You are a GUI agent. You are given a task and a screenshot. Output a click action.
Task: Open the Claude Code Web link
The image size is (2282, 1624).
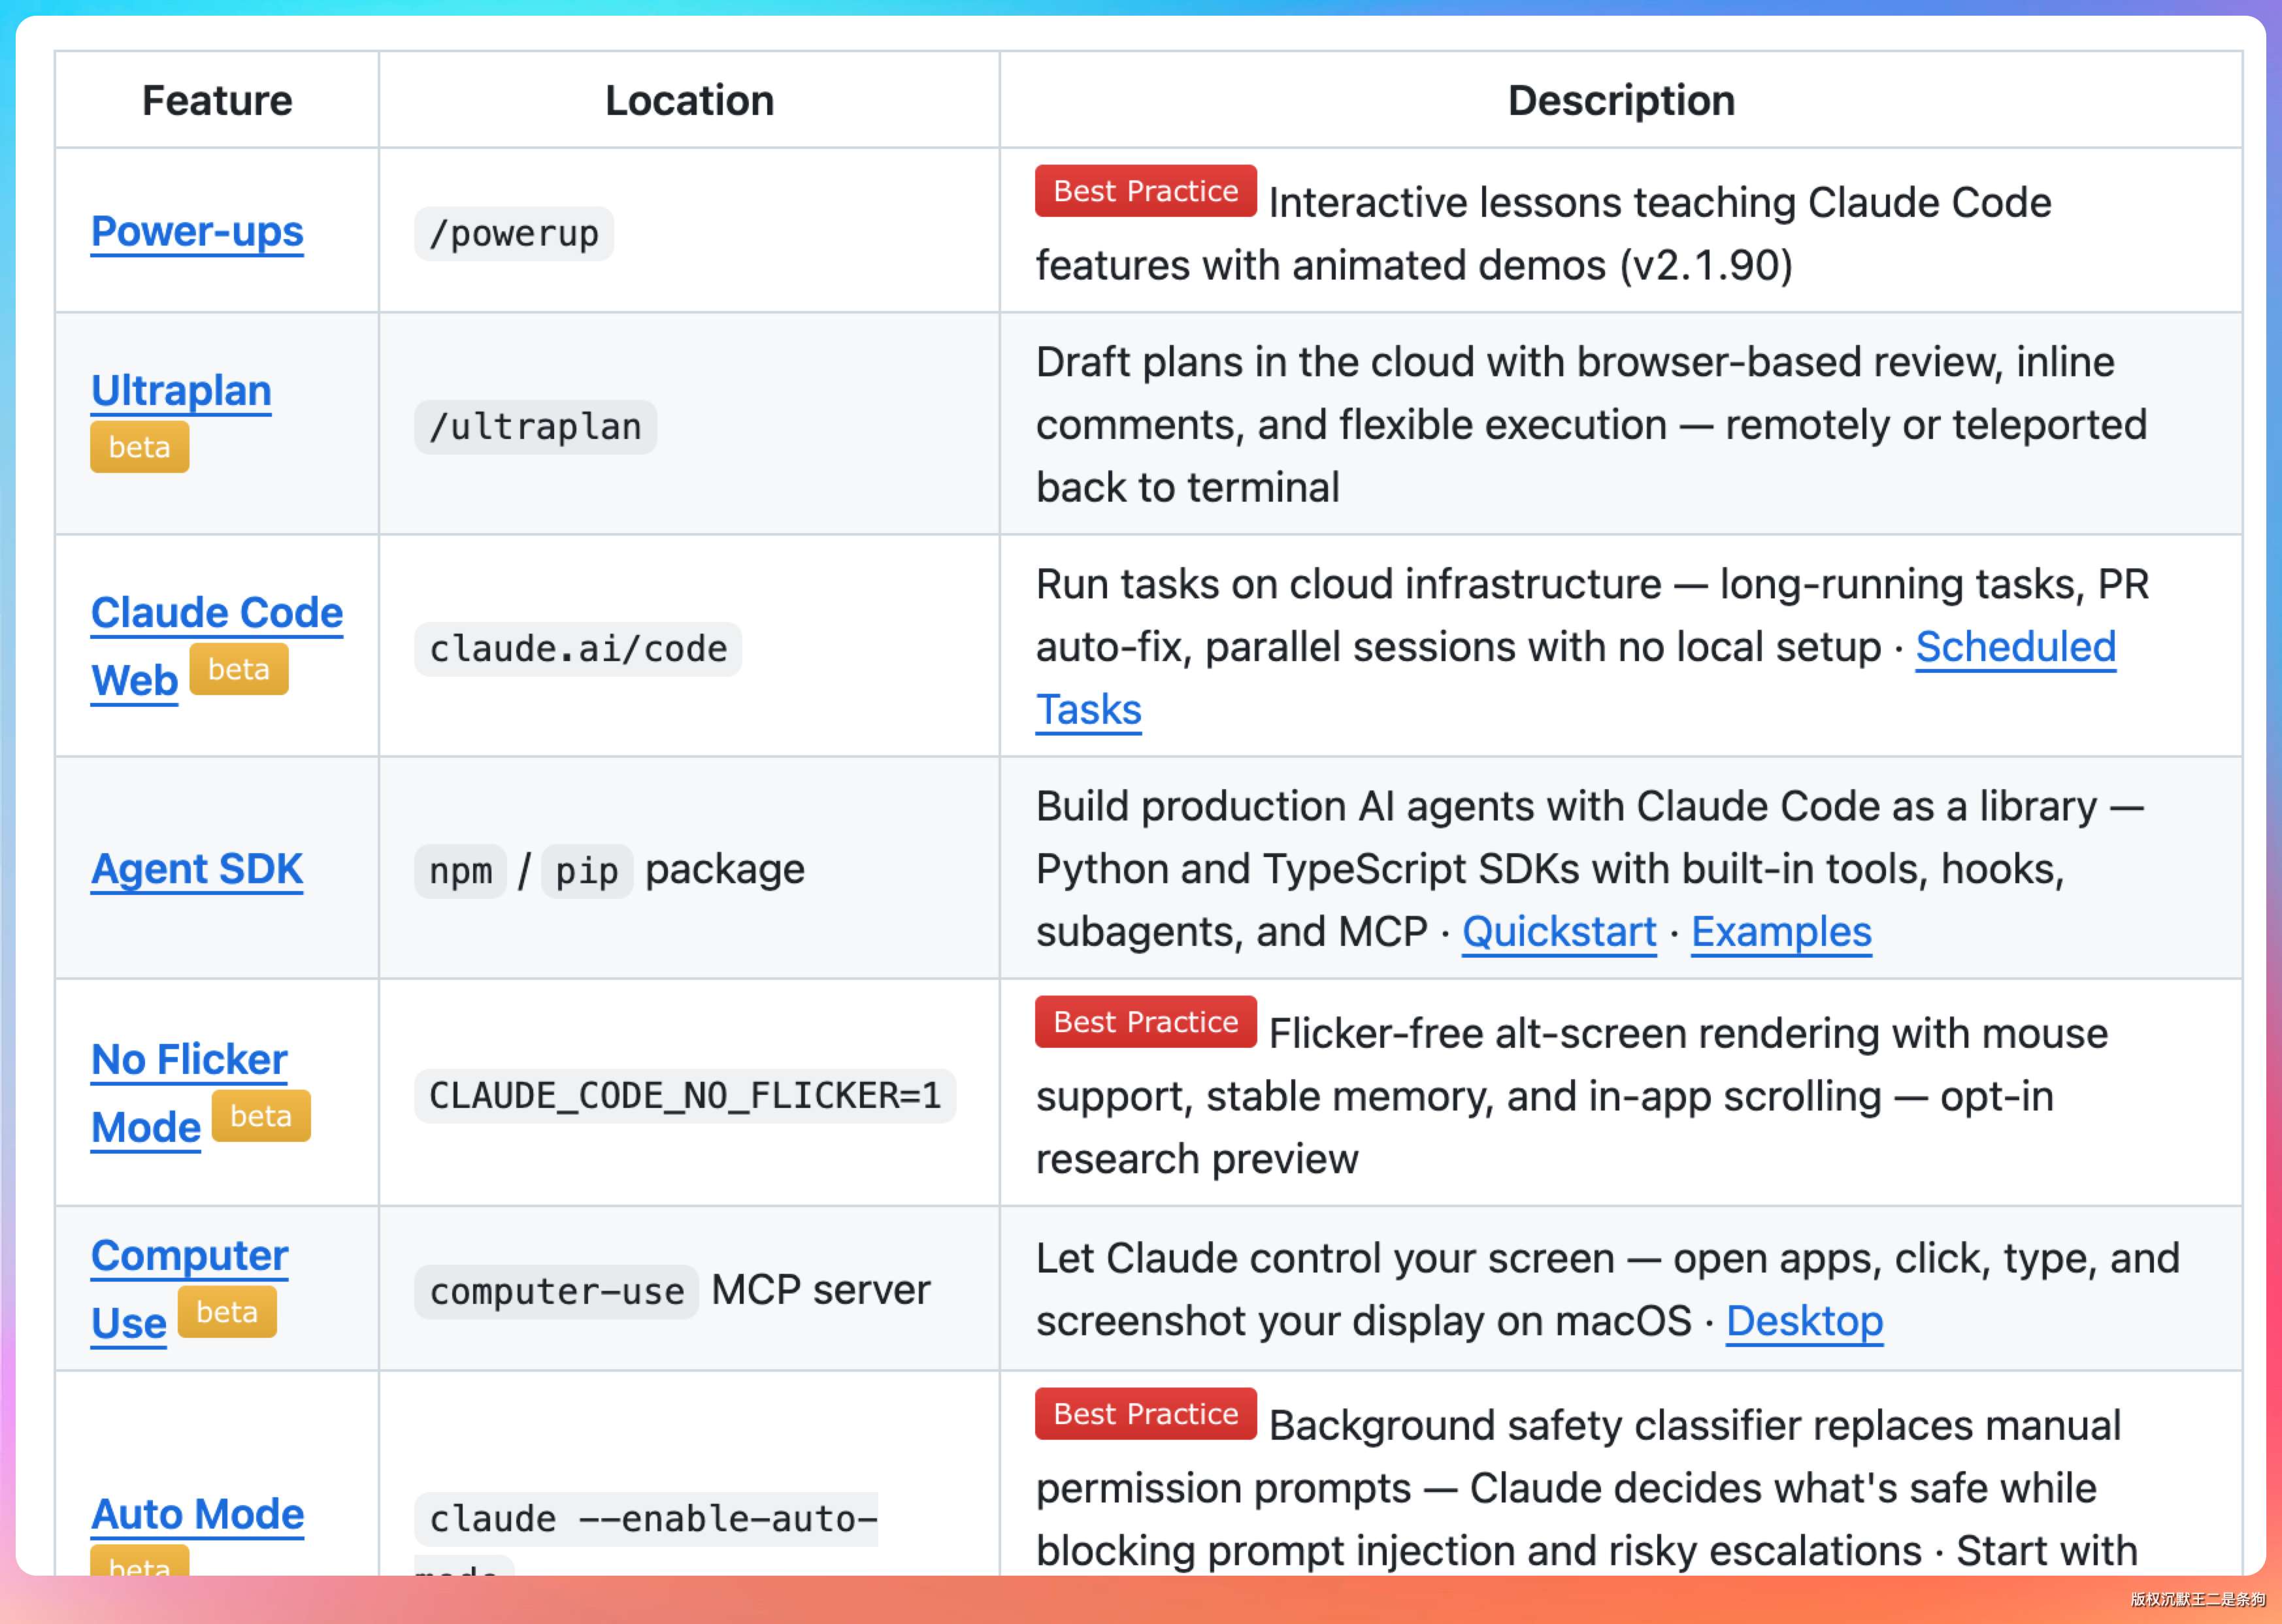pyautogui.click(x=216, y=613)
